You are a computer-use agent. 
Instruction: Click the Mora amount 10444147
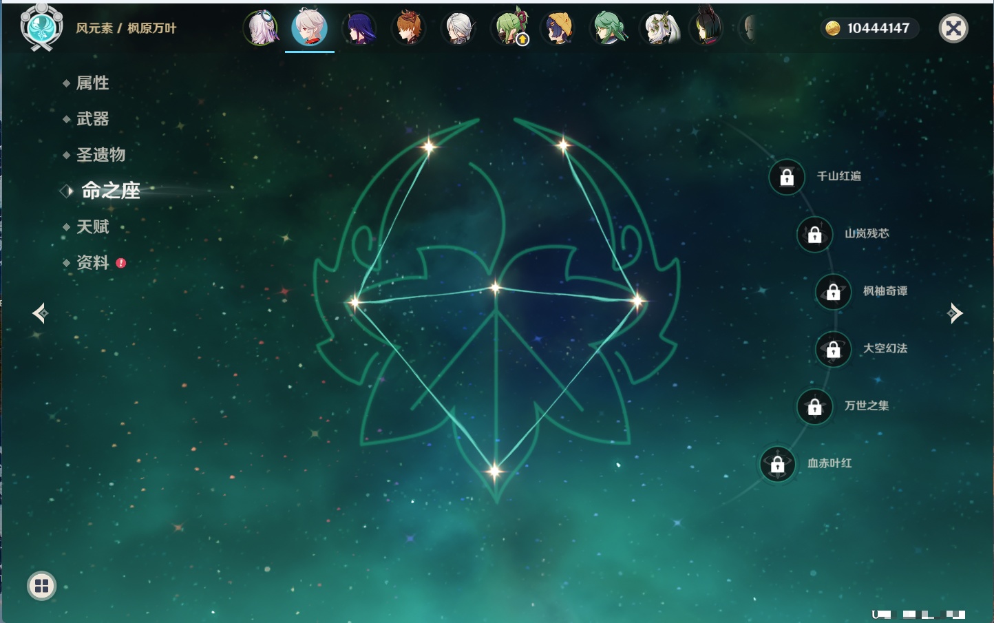(878, 28)
